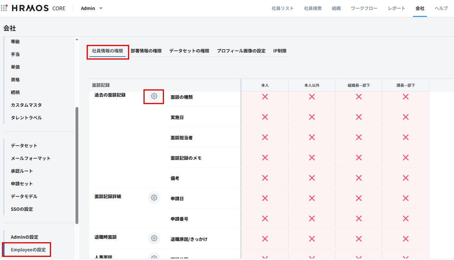
Task: Toggle 申請日 permission for 本人
Action: [265, 198]
